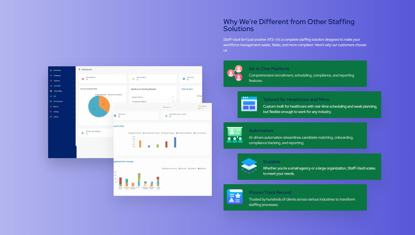Click the New Hired icon in back dashboard
Image resolution: width=415 pixels, height=235 pixels.
click(x=184, y=79)
